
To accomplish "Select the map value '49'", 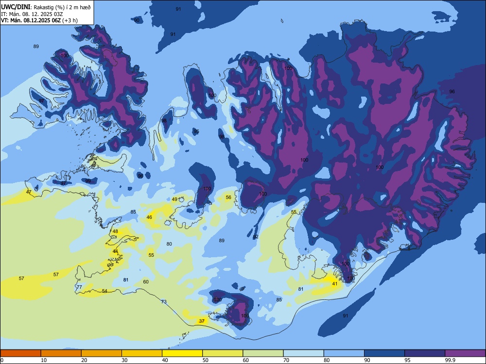I will click(x=175, y=199).
